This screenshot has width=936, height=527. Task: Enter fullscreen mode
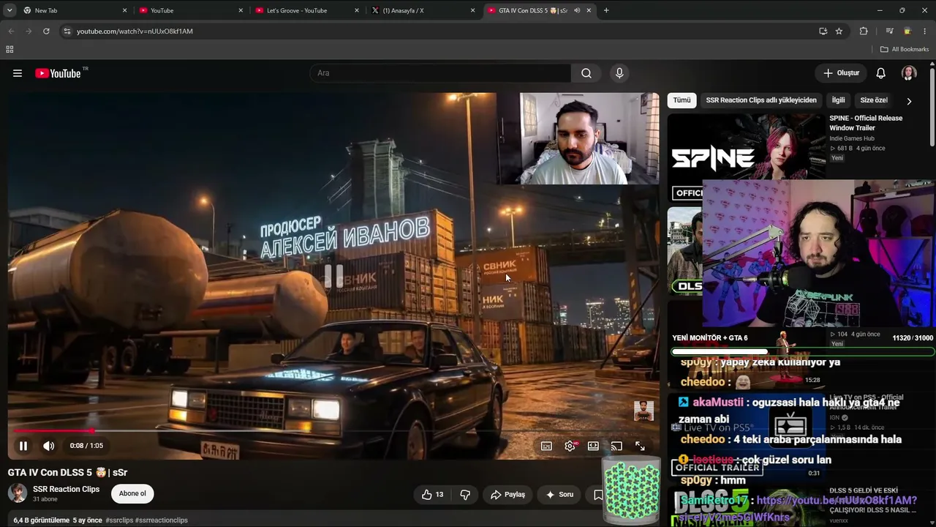tap(640, 446)
